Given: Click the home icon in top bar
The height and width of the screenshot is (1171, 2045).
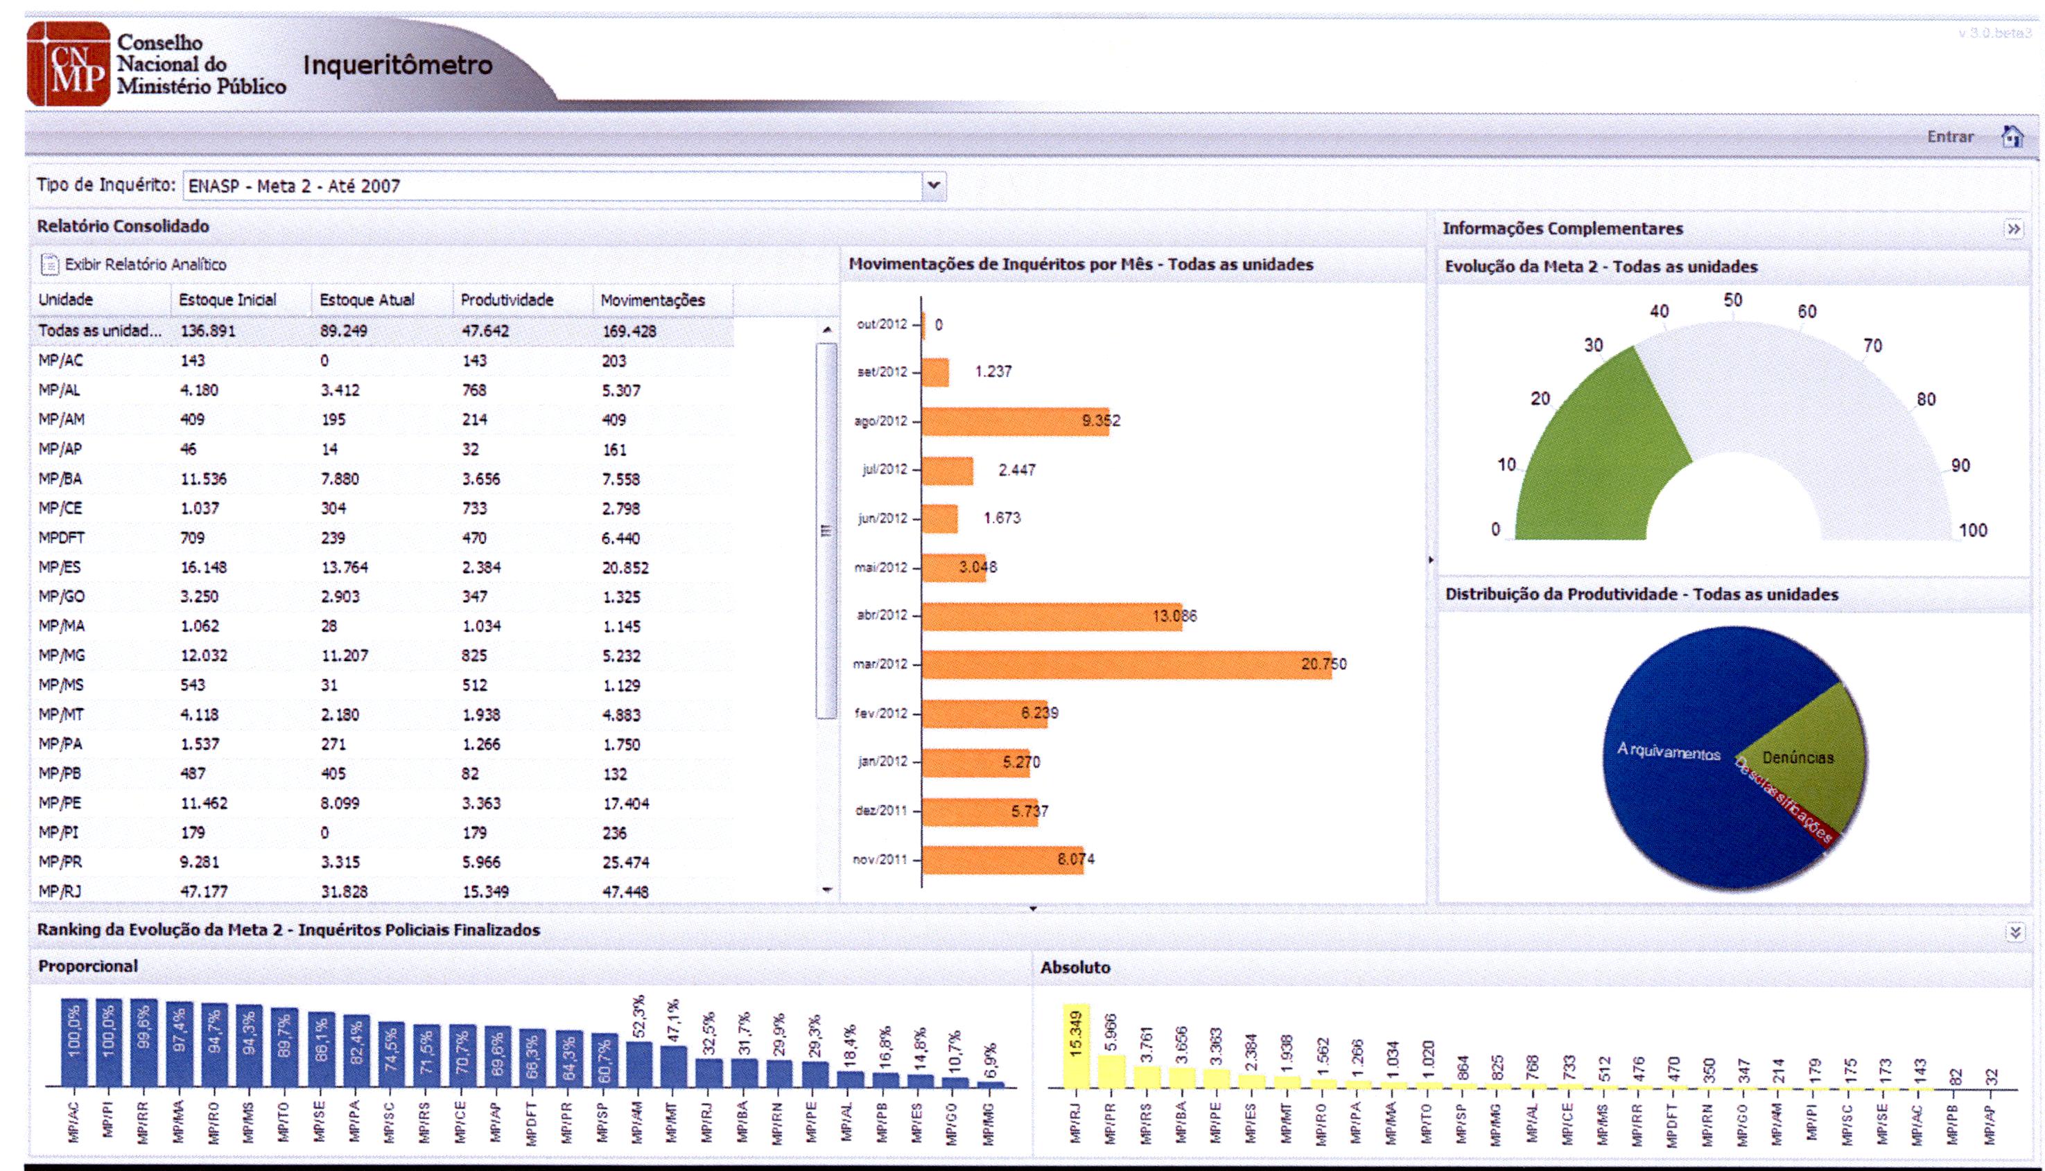Looking at the screenshot, I should pos(2012,137).
